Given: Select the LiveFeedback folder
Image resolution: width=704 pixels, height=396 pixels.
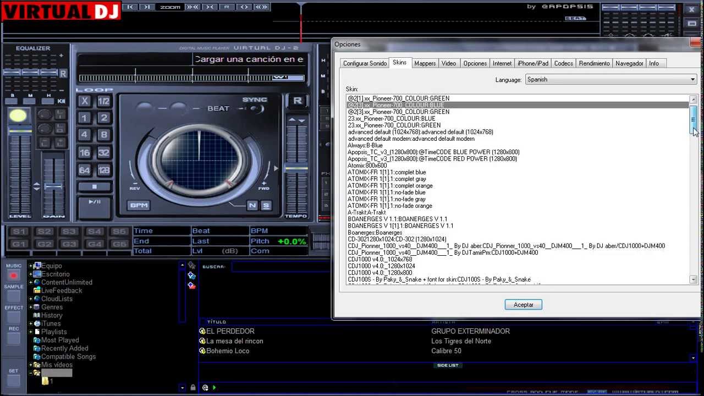Looking at the screenshot, I should (x=62, y=290).
